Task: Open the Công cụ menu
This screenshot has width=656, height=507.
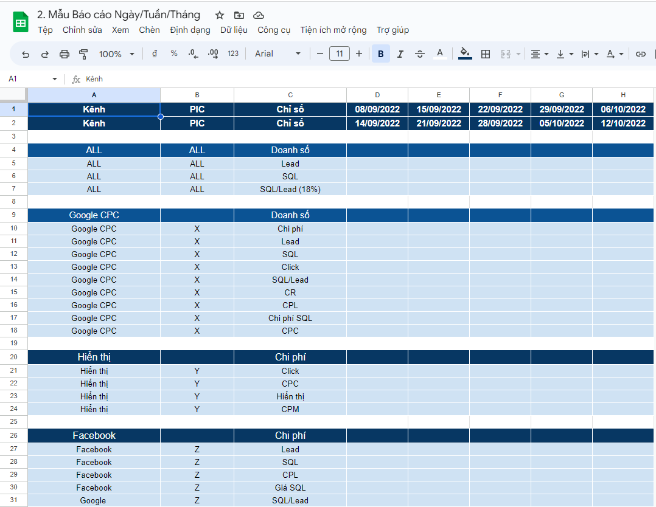Action: pyautogui.click(x=274, y=30)
